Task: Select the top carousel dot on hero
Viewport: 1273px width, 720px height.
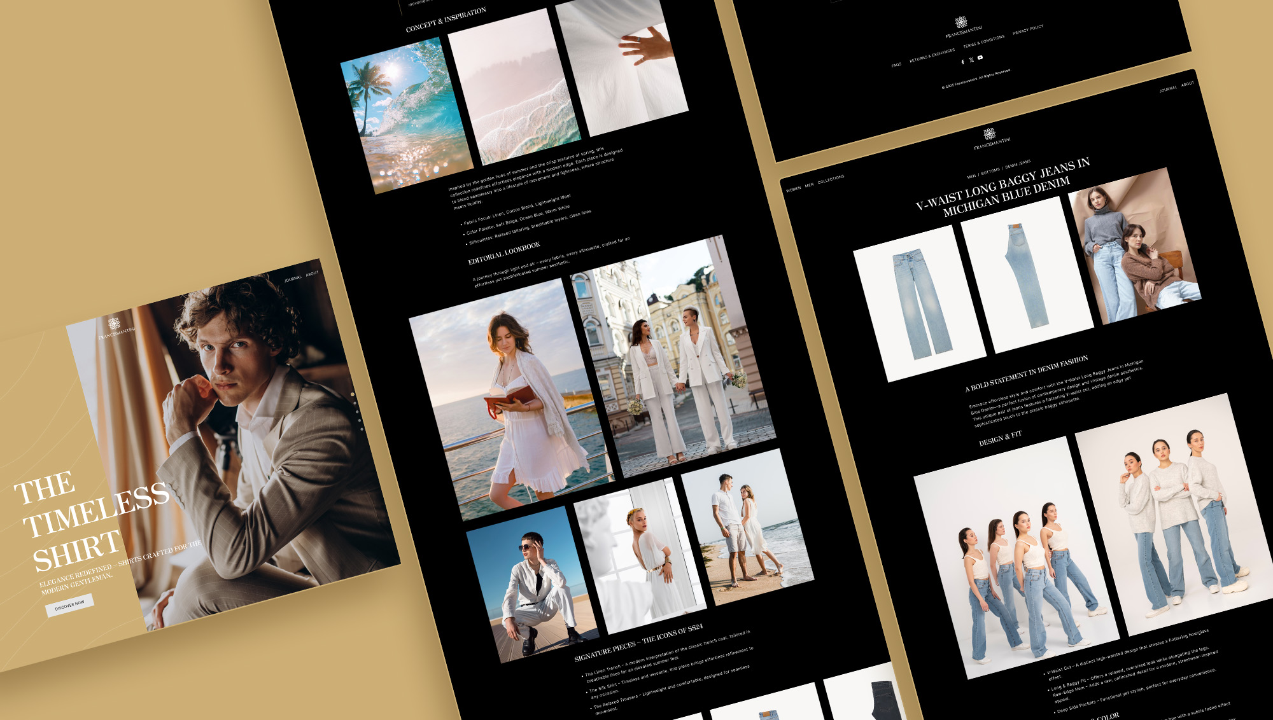Action: click(353, 394)
